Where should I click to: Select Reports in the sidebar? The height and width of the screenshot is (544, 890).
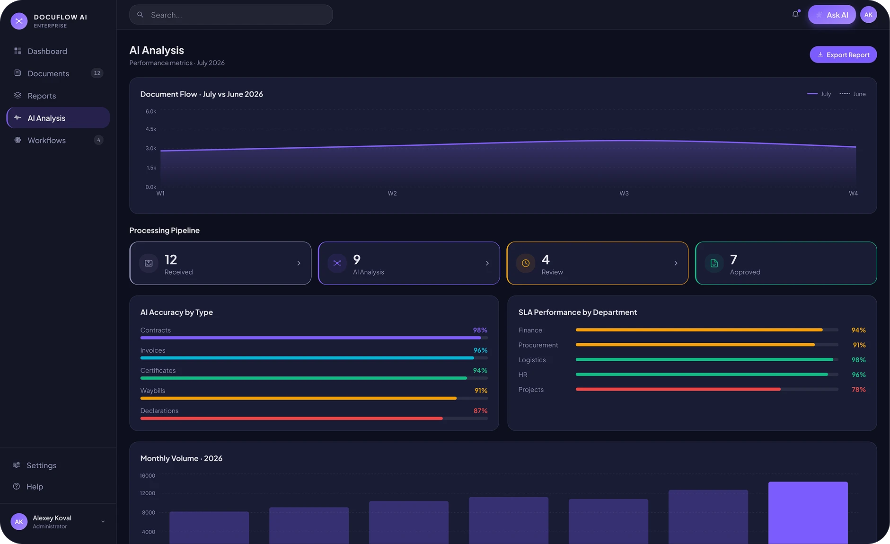[x=58, y=96]
